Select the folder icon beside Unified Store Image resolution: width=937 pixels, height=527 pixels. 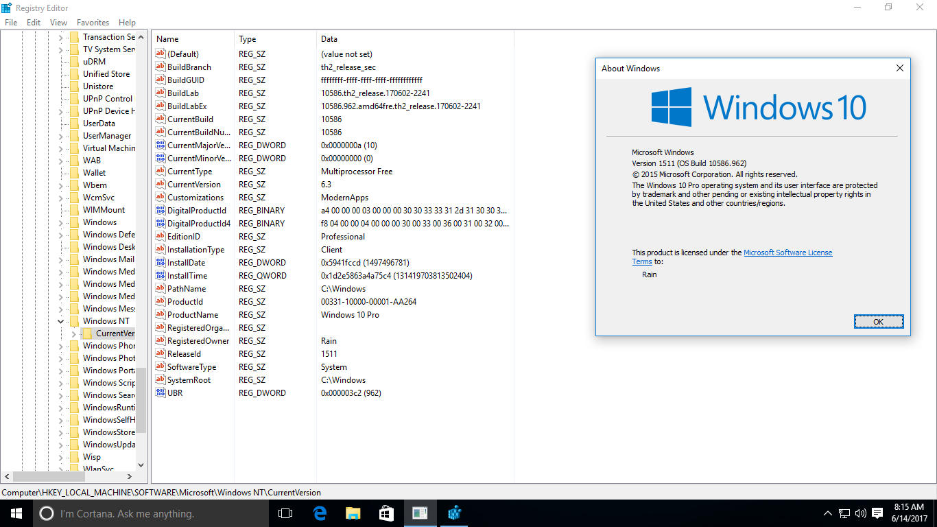coord(74,74)
